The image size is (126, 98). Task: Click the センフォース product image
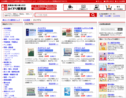coord(31,92)
